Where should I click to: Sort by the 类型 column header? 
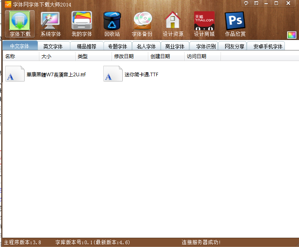coord(94,56)
